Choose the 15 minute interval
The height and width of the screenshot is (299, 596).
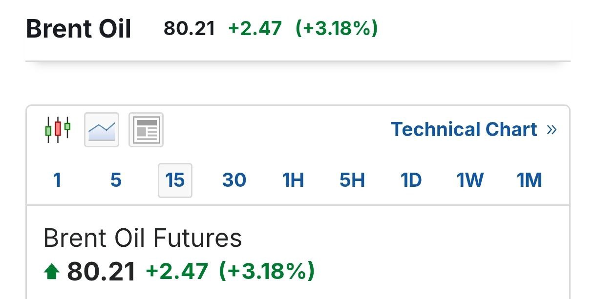click(175, 180)
